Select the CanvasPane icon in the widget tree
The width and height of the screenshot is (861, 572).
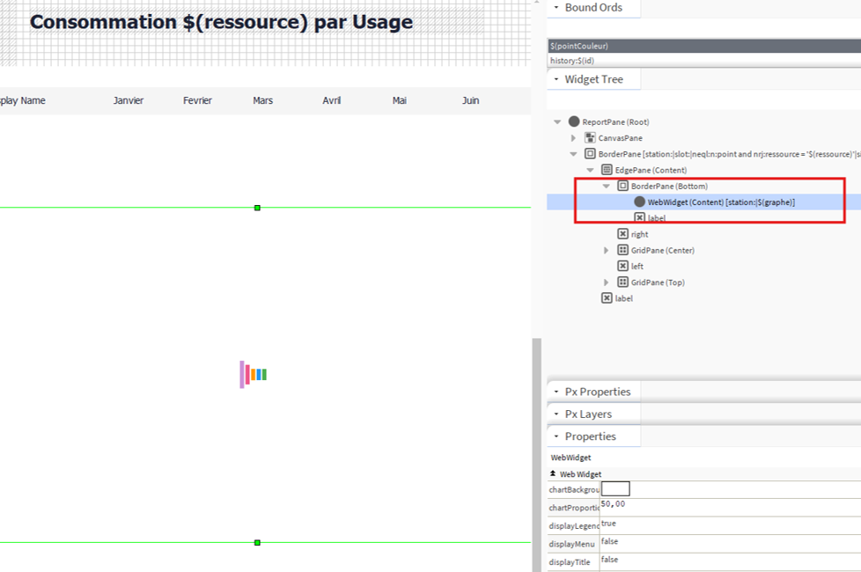(x=590, y=138)
